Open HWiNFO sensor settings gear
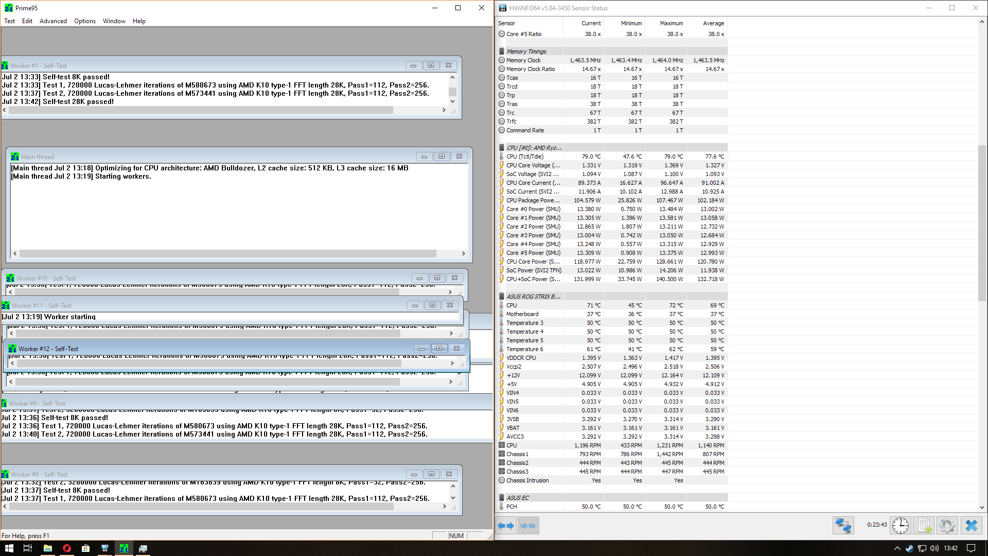The width and height of the screenshot is (988, 556). [x=947, y=526]
